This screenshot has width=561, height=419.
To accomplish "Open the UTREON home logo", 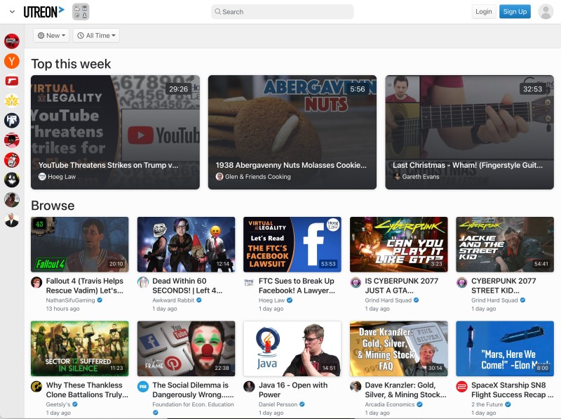I will click(x=43, y=12).
